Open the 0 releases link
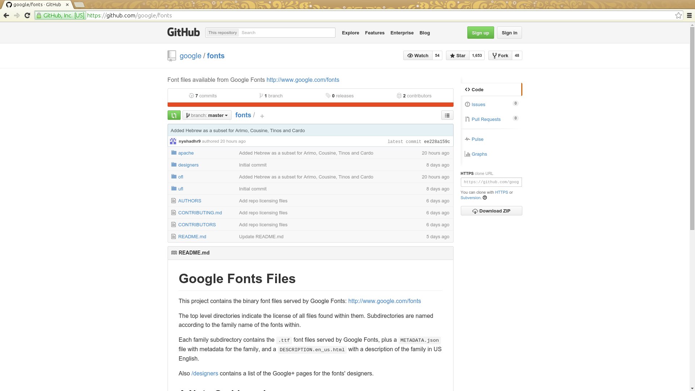Image resolution: width=695 pixels, height=391 pixels. (x=340, y=96)
